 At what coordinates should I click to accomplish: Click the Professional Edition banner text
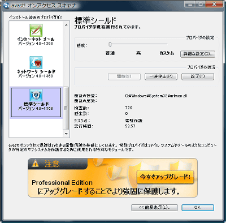[x=62, y=183]
